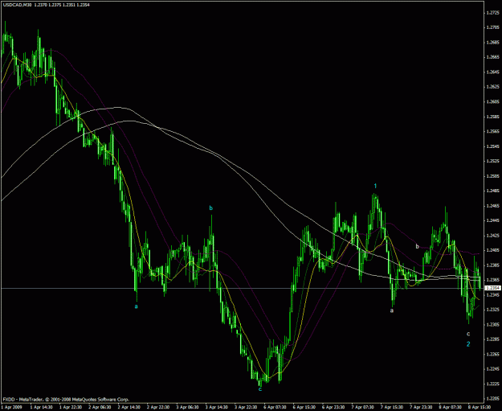Click price scale value 1.2465

[491, 206]
